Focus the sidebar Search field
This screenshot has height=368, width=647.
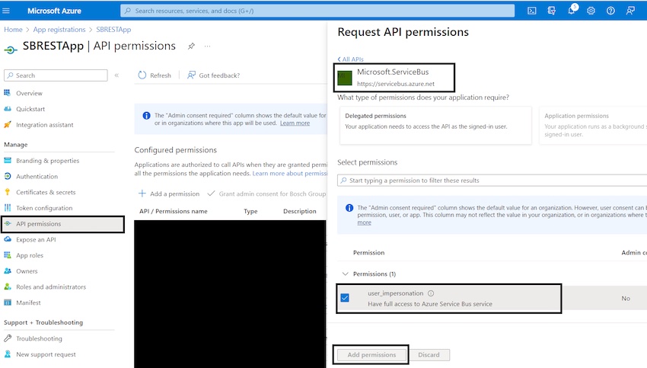56,75
